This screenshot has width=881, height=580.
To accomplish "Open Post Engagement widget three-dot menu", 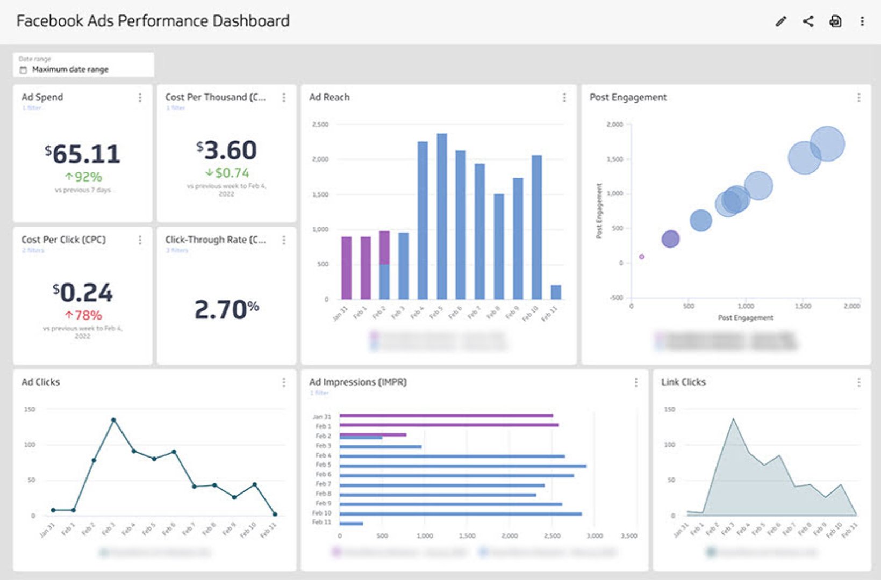I will pyautogui.click(x=858, y=97).
